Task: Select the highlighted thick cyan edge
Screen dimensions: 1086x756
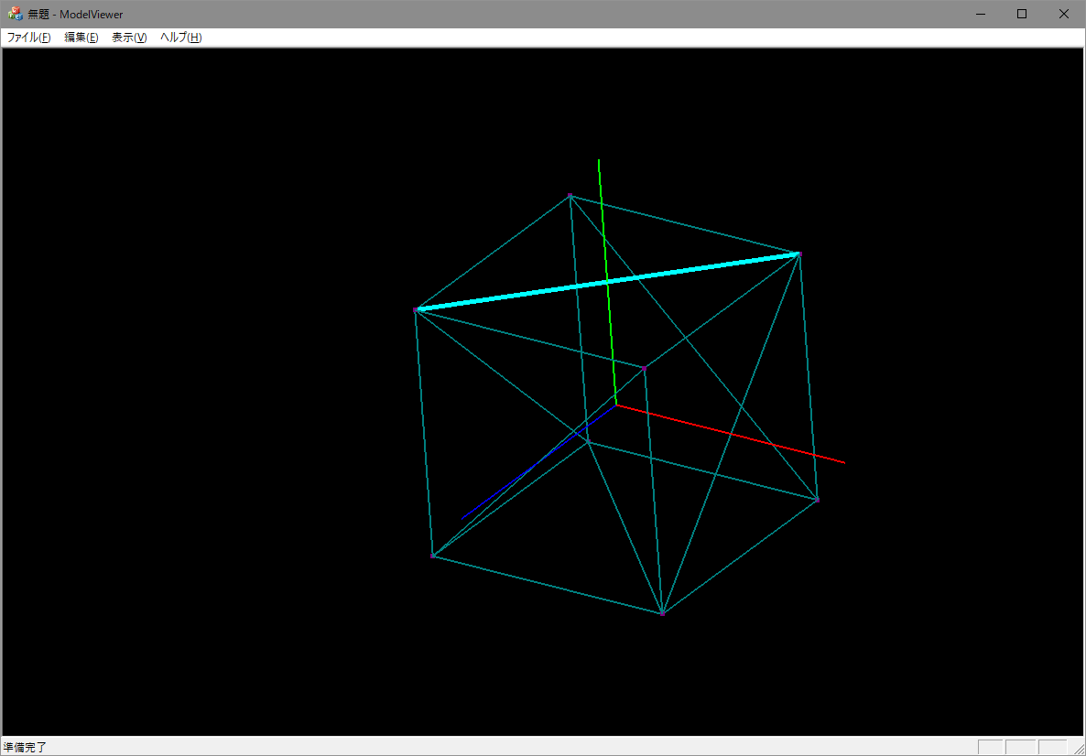Action: [607, 282]
